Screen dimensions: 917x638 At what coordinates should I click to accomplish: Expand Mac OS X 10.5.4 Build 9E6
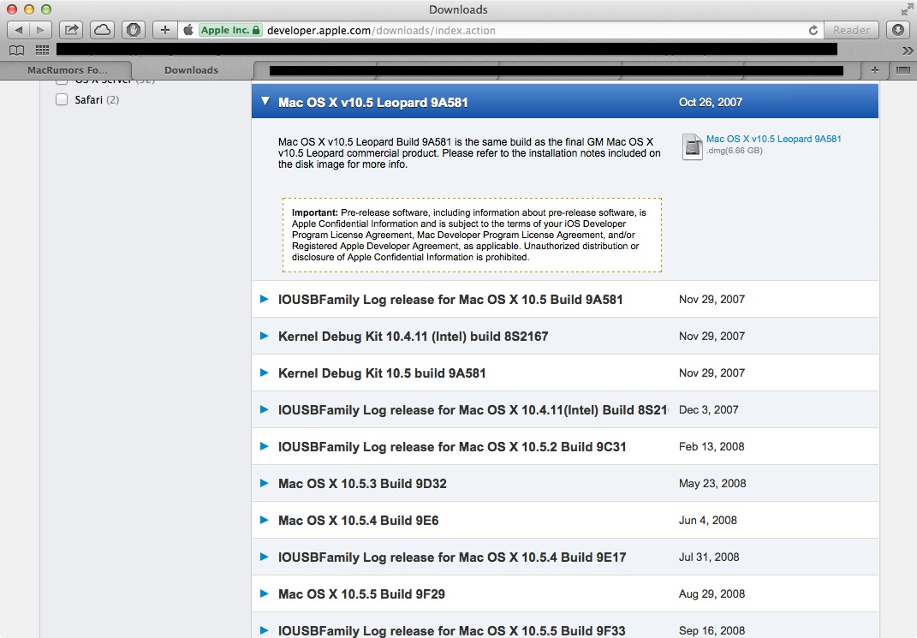tap(265, 520)
